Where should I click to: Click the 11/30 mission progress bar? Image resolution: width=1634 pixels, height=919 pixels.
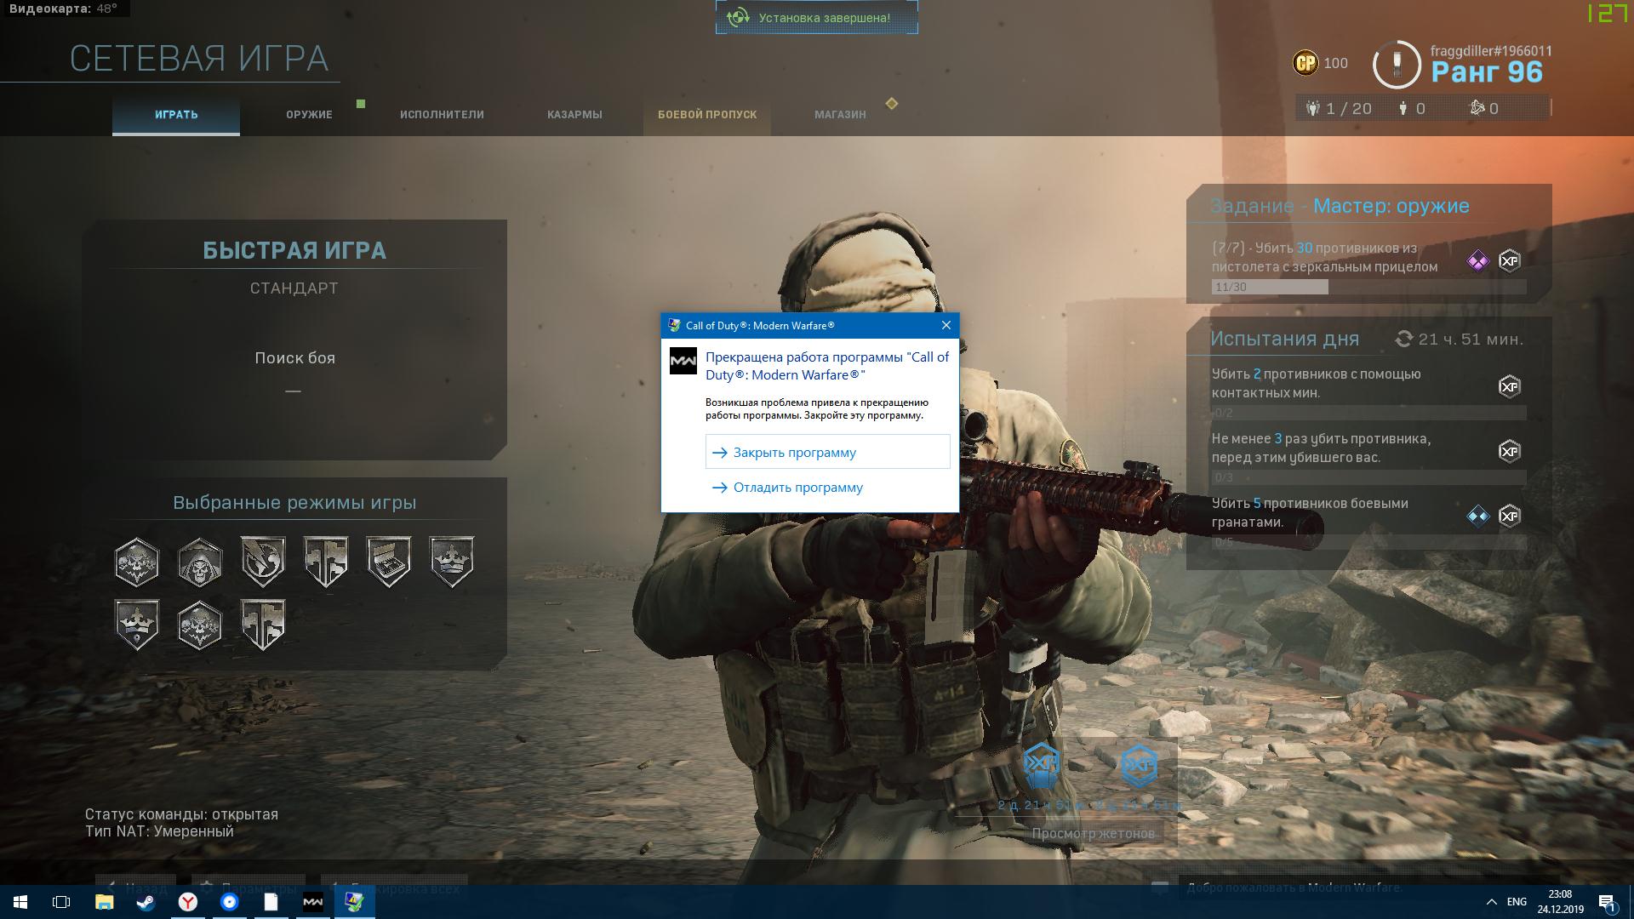[x=1368, y=288]
